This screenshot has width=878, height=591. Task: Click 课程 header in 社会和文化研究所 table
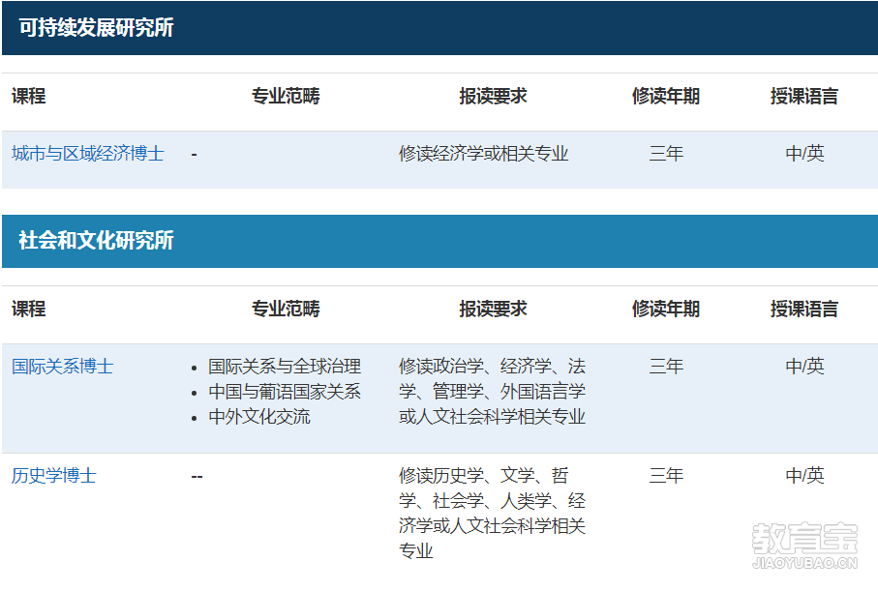click(29, 309)
